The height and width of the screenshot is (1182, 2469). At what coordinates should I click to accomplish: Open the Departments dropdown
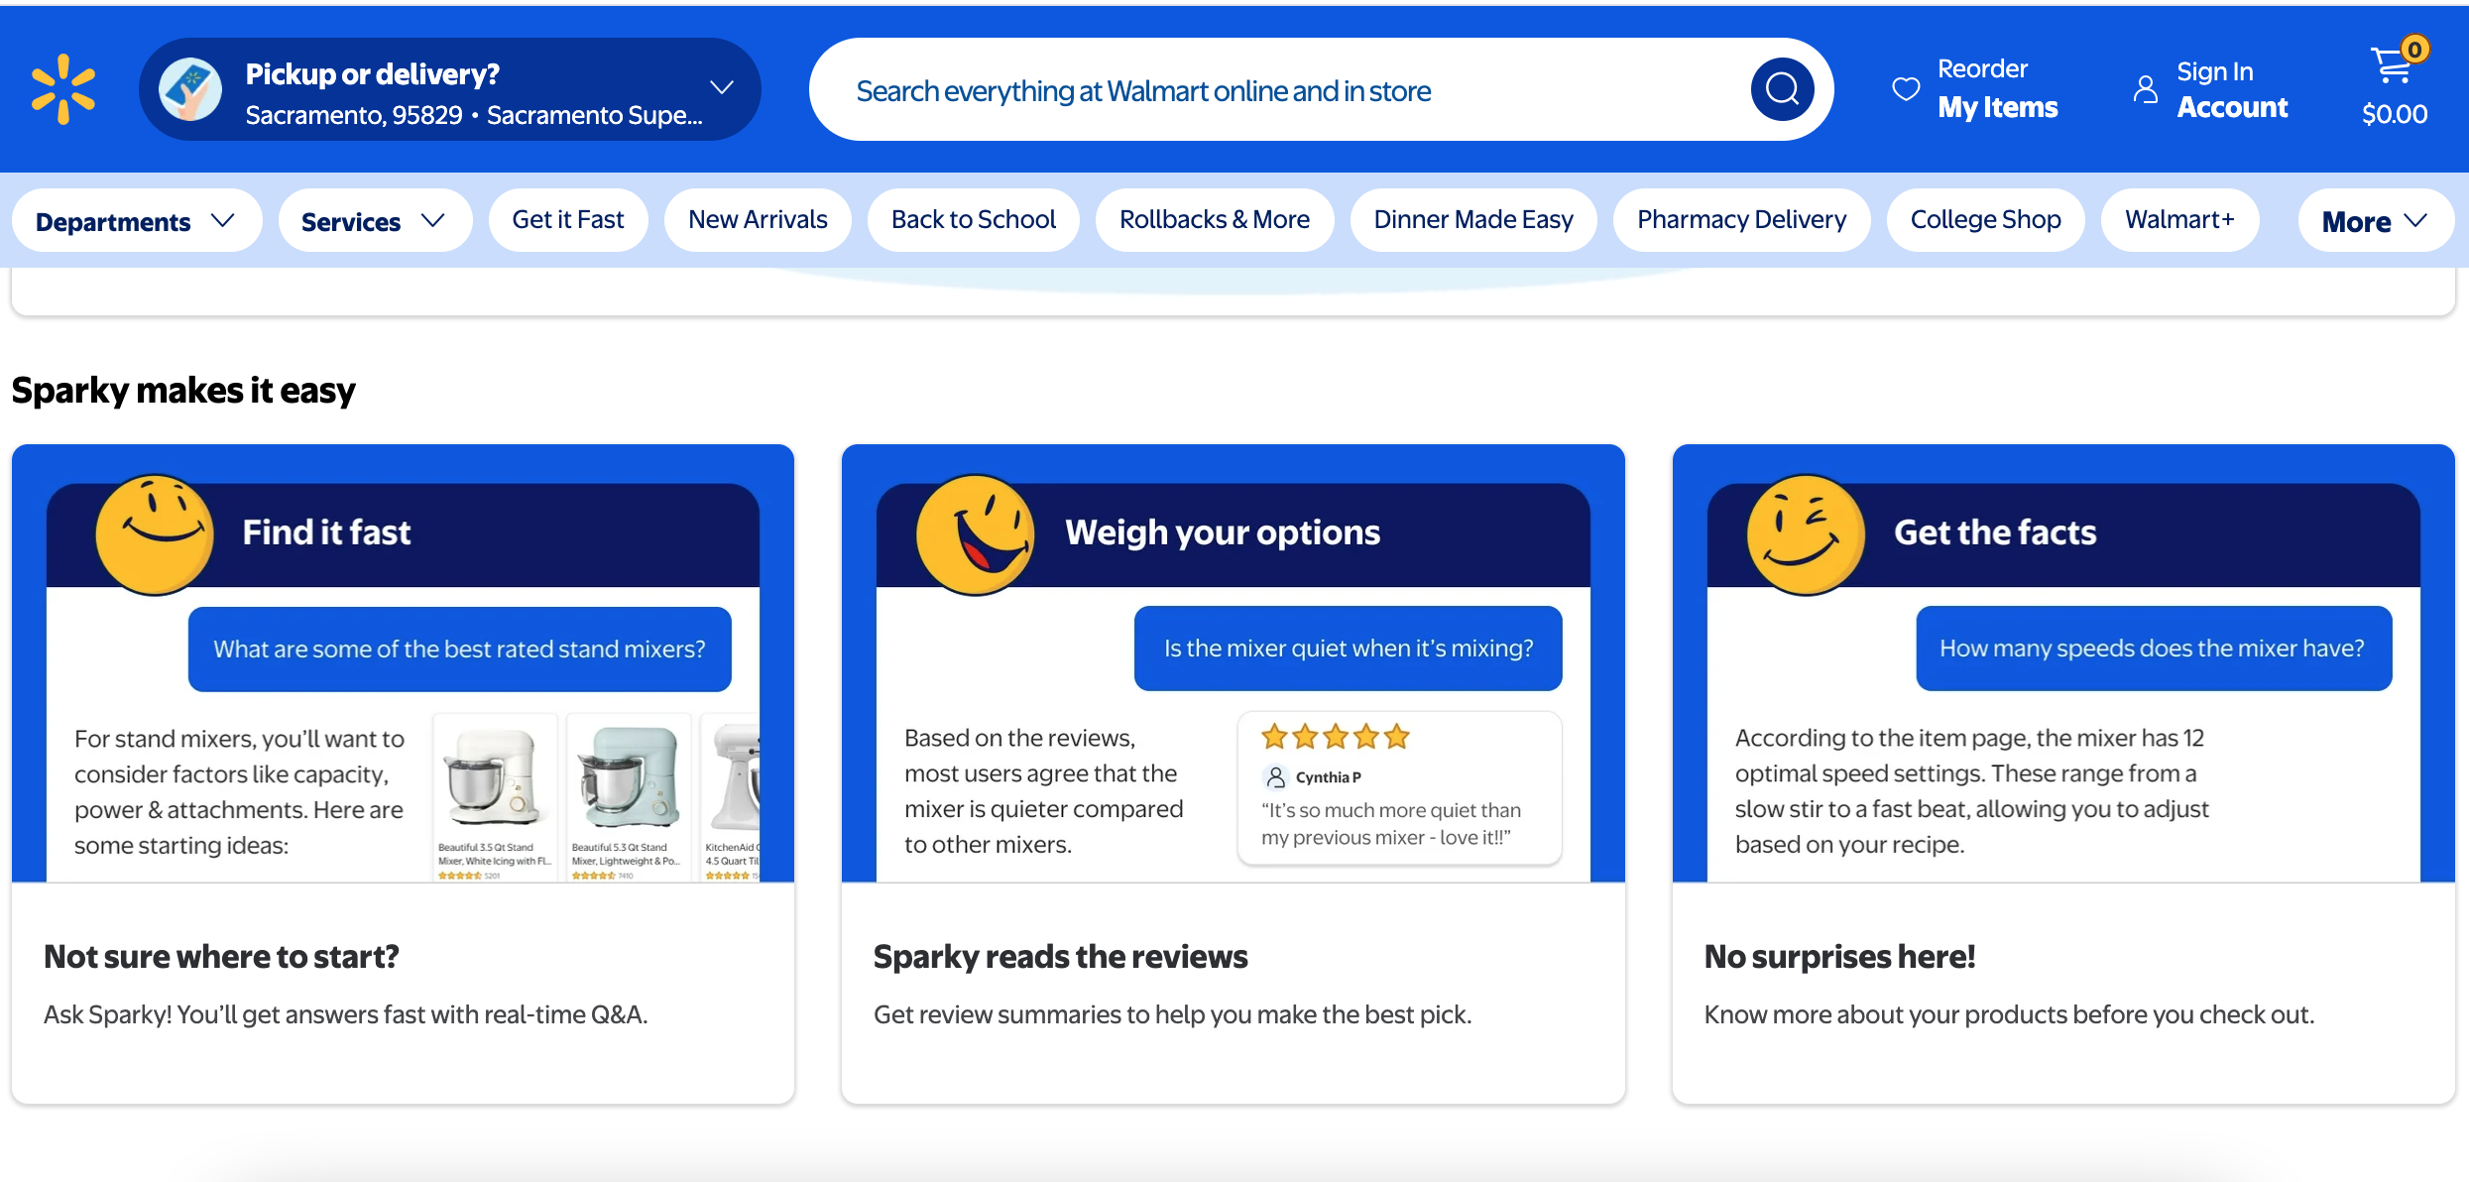pos(137,220)
